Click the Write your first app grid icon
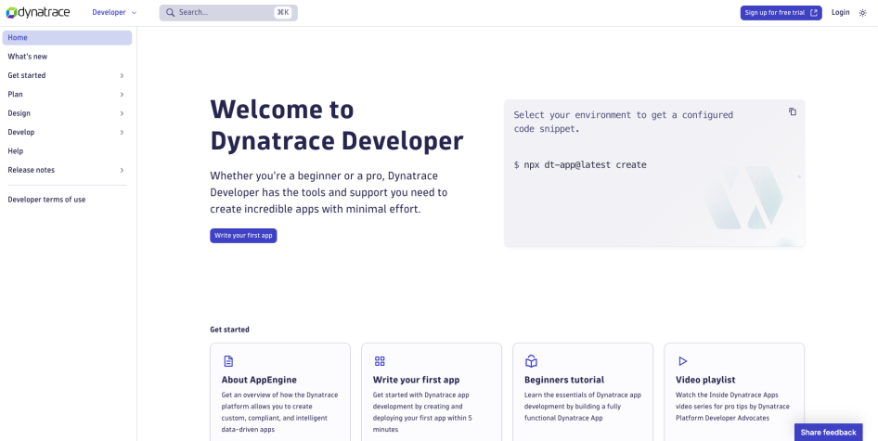The height and width of the screenshot is (441, 878). (380, 361)
